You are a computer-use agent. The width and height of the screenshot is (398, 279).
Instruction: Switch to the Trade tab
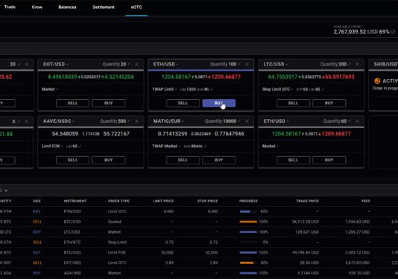(x=10, y=7)
